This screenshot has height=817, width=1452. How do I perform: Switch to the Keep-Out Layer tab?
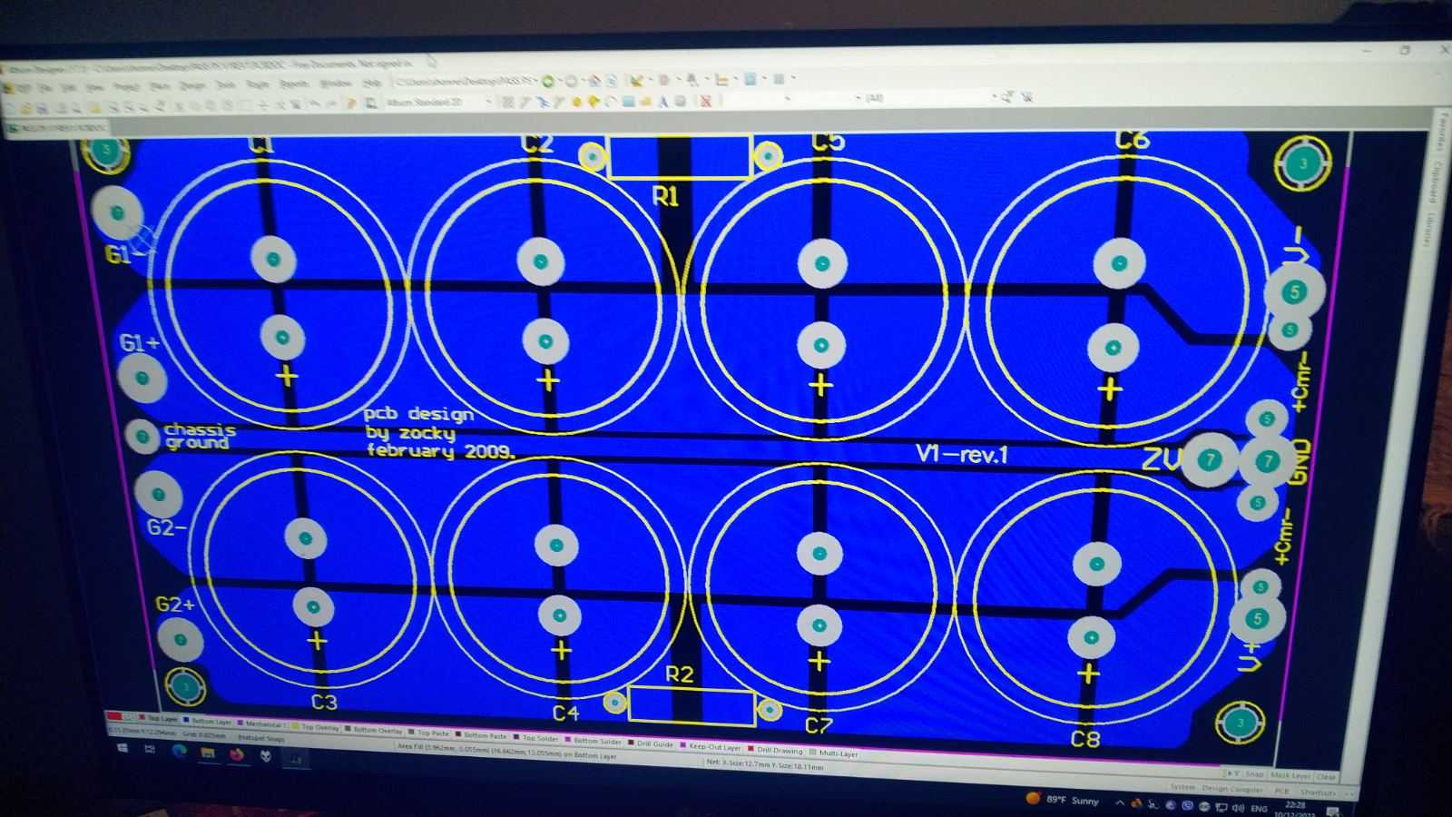tap(715, 747)
